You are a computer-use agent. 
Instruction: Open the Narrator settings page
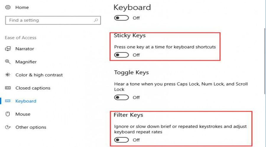pos(25,49)
